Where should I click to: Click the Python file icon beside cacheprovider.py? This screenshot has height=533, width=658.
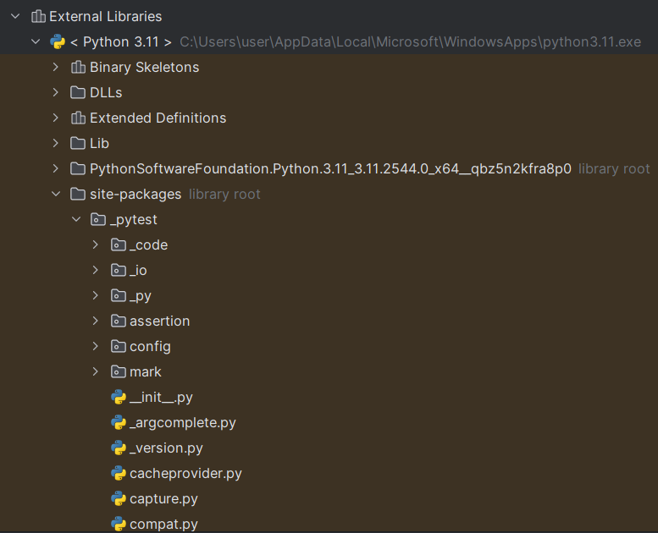(119, 474)
